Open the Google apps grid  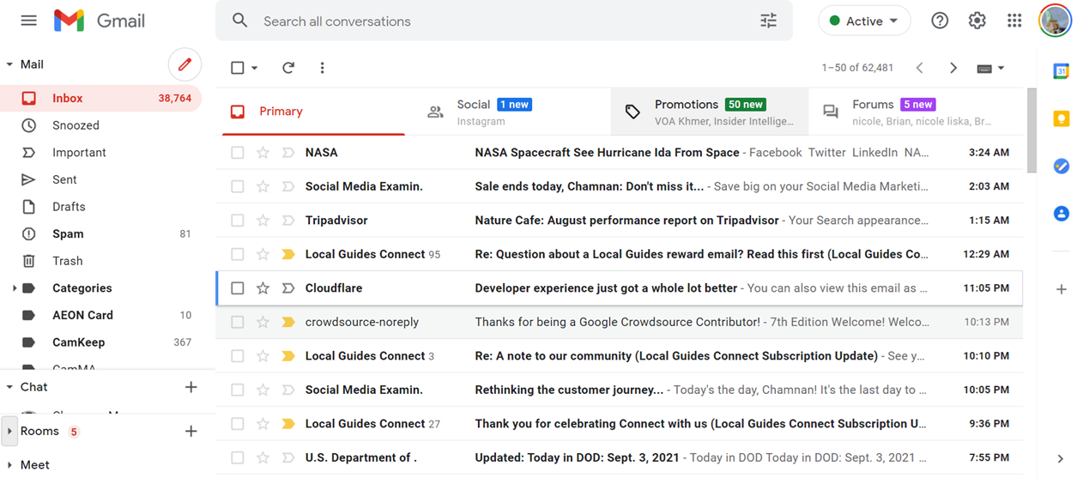1014,21
